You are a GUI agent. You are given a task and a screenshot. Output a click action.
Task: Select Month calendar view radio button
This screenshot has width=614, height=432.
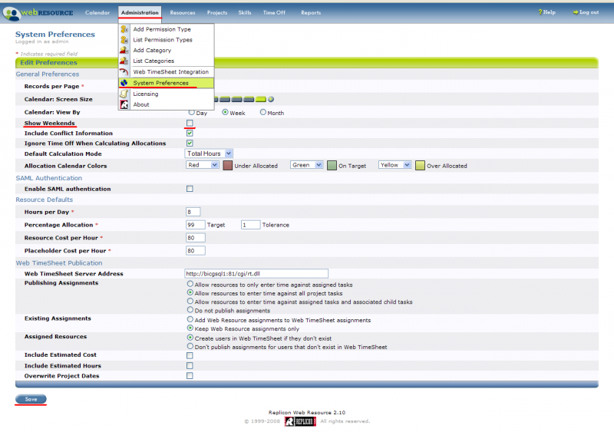263,112
